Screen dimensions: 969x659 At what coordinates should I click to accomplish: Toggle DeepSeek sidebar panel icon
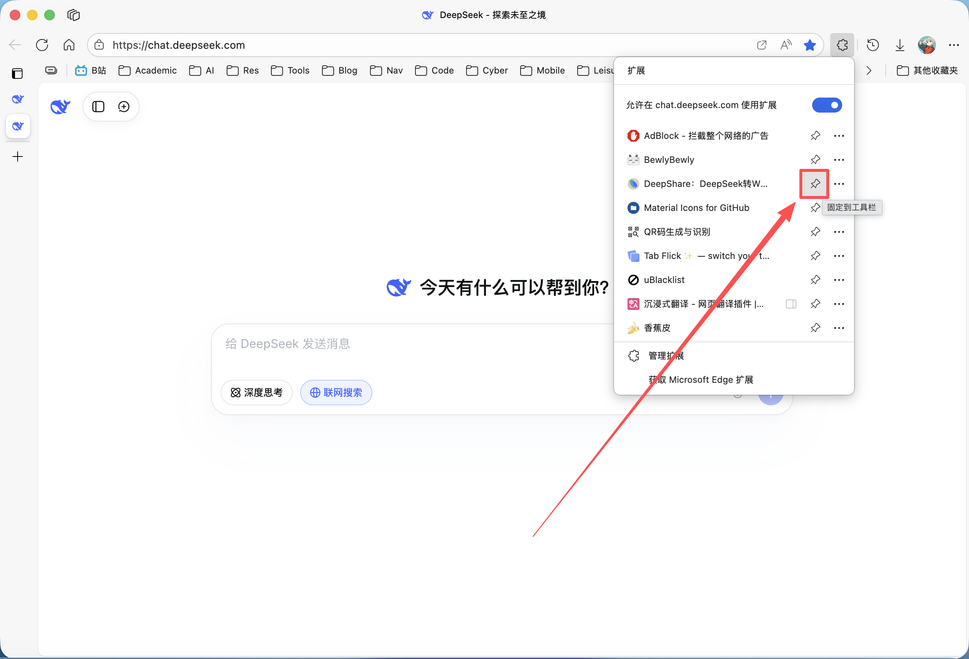[x=98, y=107]
